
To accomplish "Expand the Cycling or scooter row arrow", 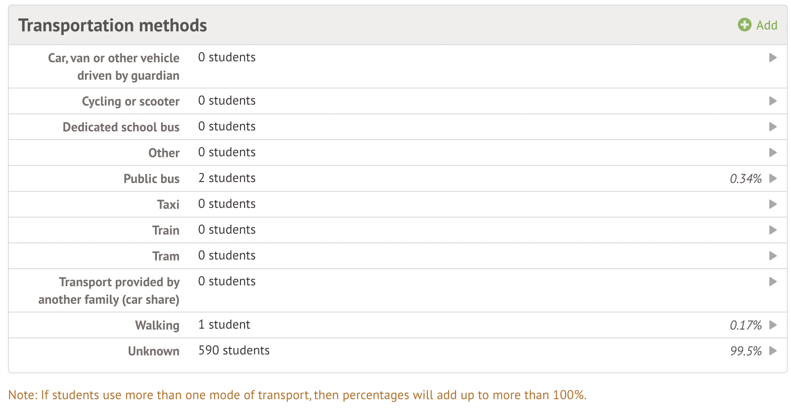I will [773, 101].
